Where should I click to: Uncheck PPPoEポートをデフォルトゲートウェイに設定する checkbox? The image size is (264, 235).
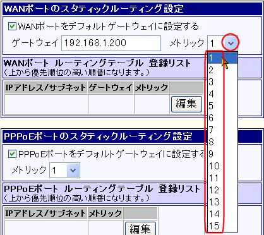(x=12, y=154)
